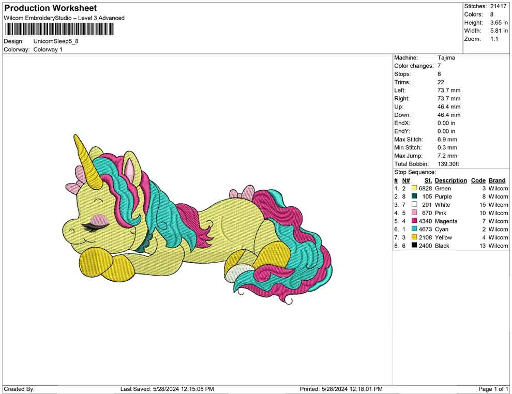Click stitch count 4673 in Cyan row

click(426, 229)
